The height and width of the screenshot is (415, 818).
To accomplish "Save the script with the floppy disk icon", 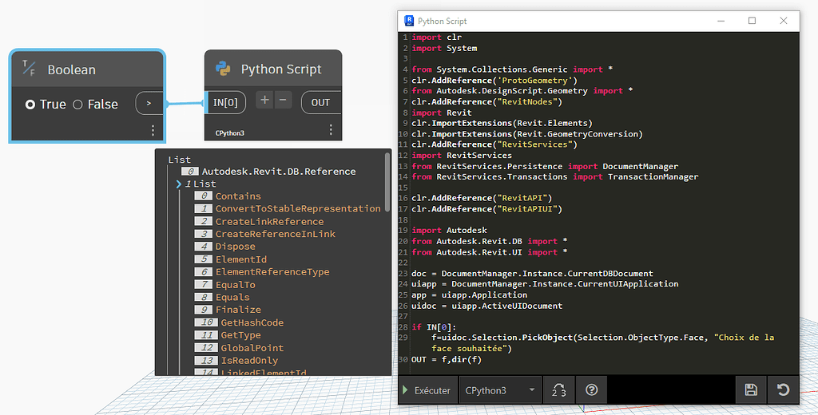I will pos(750,390).
